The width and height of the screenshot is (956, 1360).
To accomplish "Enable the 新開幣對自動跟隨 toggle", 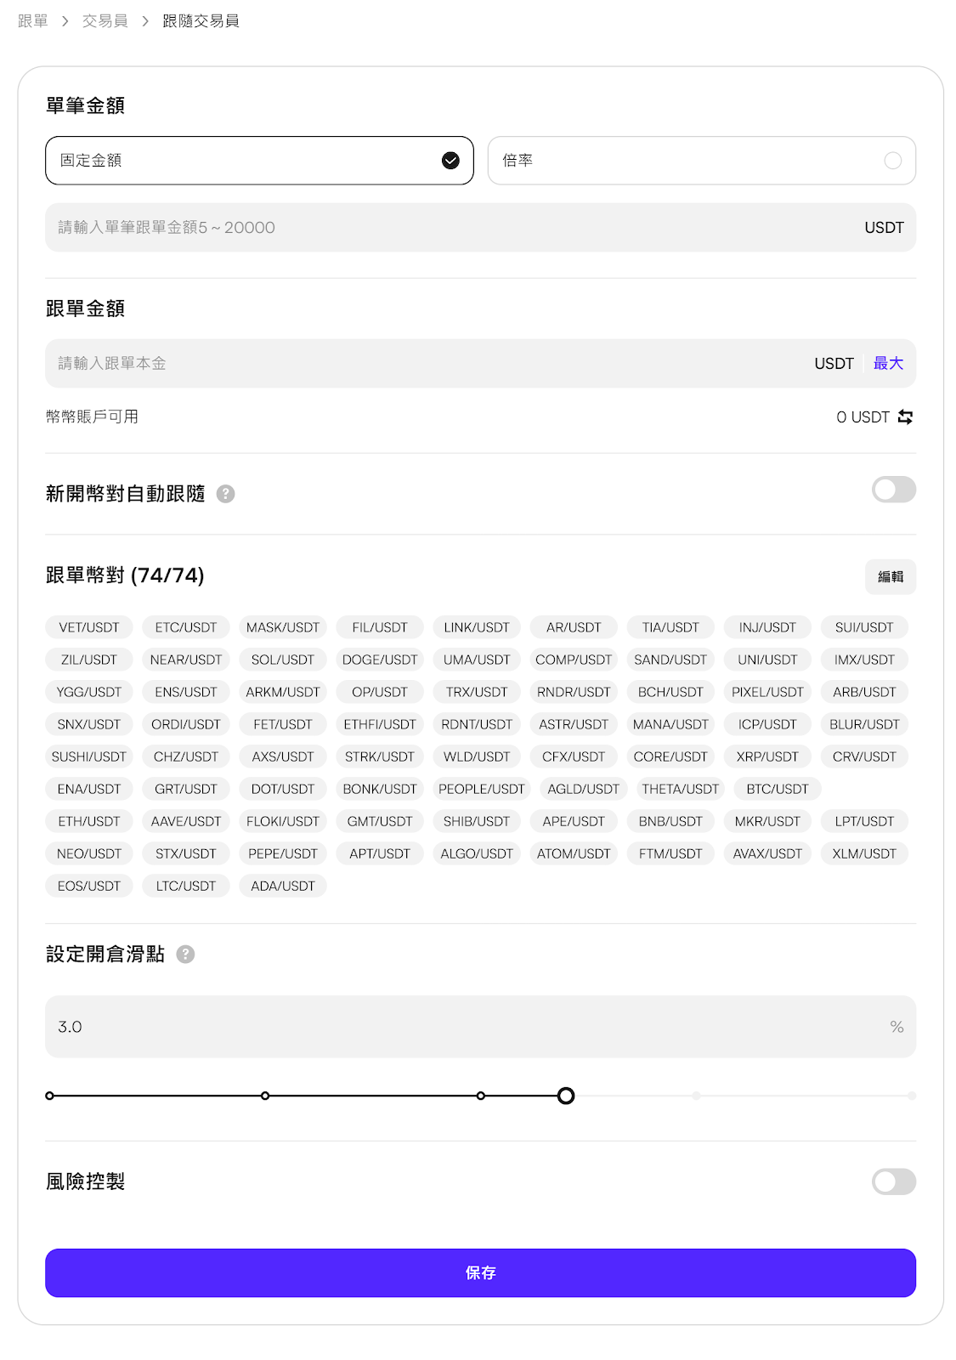I will tap(893, 490).
